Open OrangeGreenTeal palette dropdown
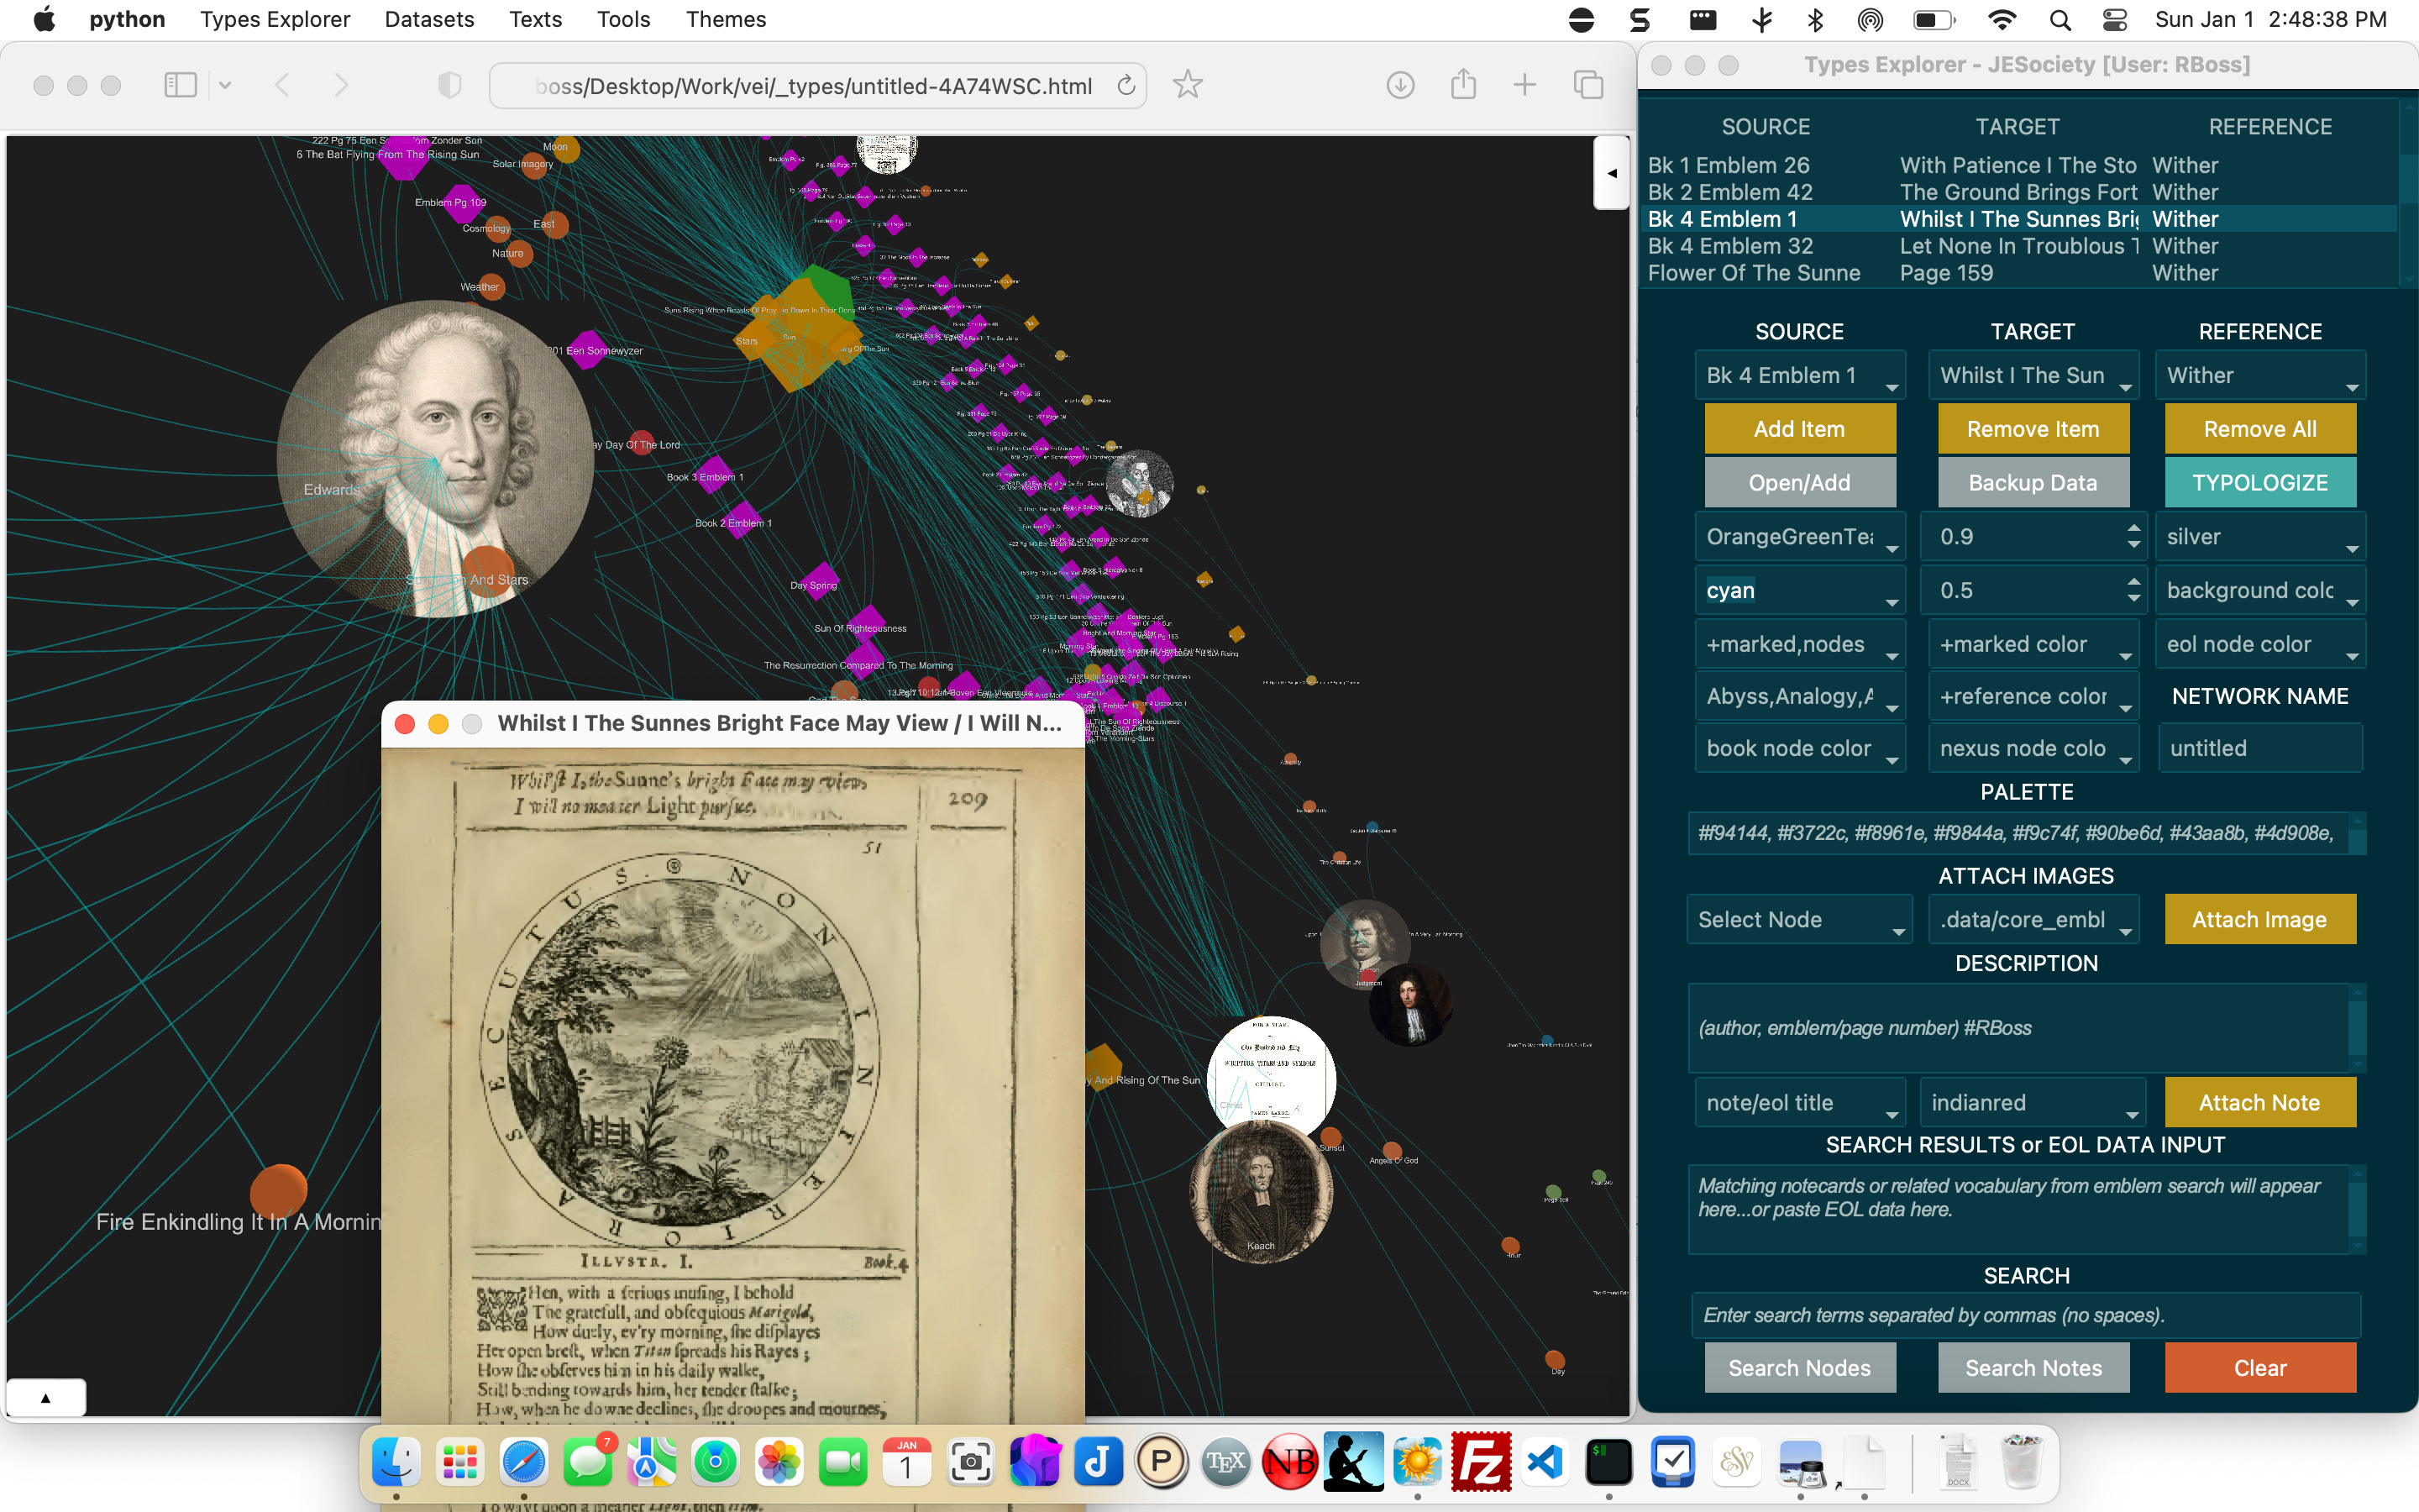 pyautogui.click(x=1799, y=537)
